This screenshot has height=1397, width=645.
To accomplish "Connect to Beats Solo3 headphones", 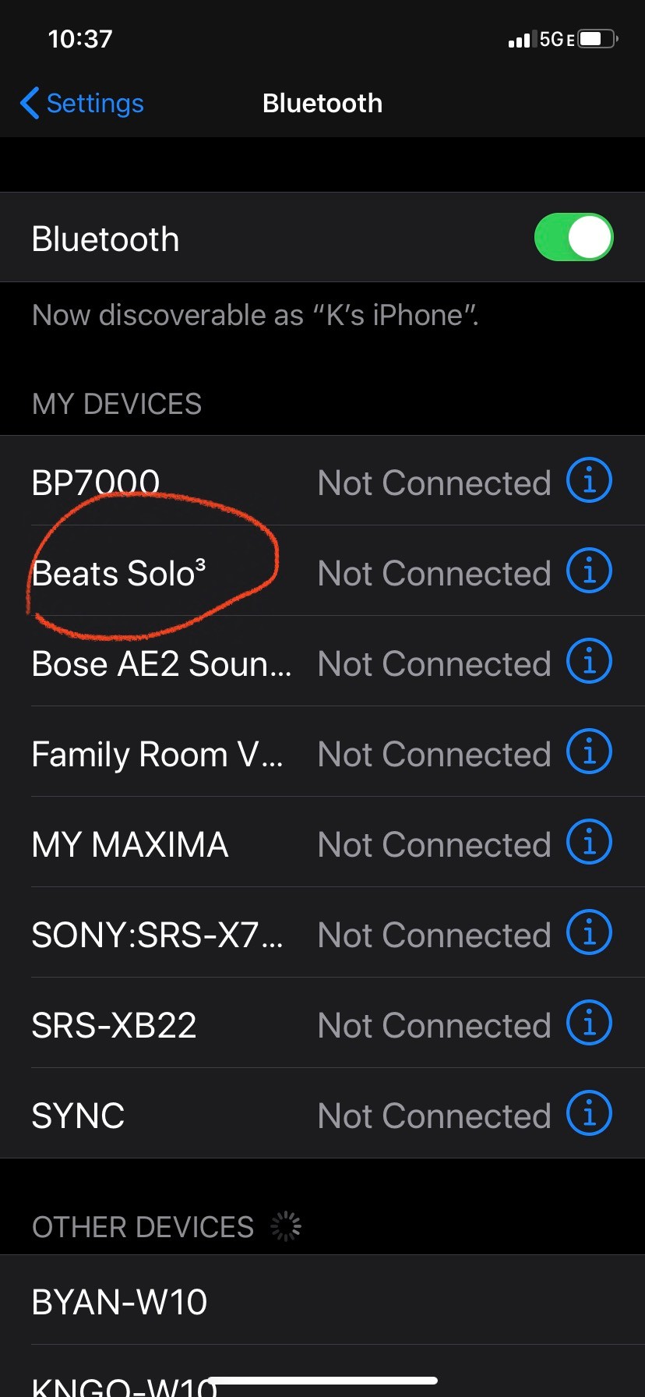I will pos(119,574).
